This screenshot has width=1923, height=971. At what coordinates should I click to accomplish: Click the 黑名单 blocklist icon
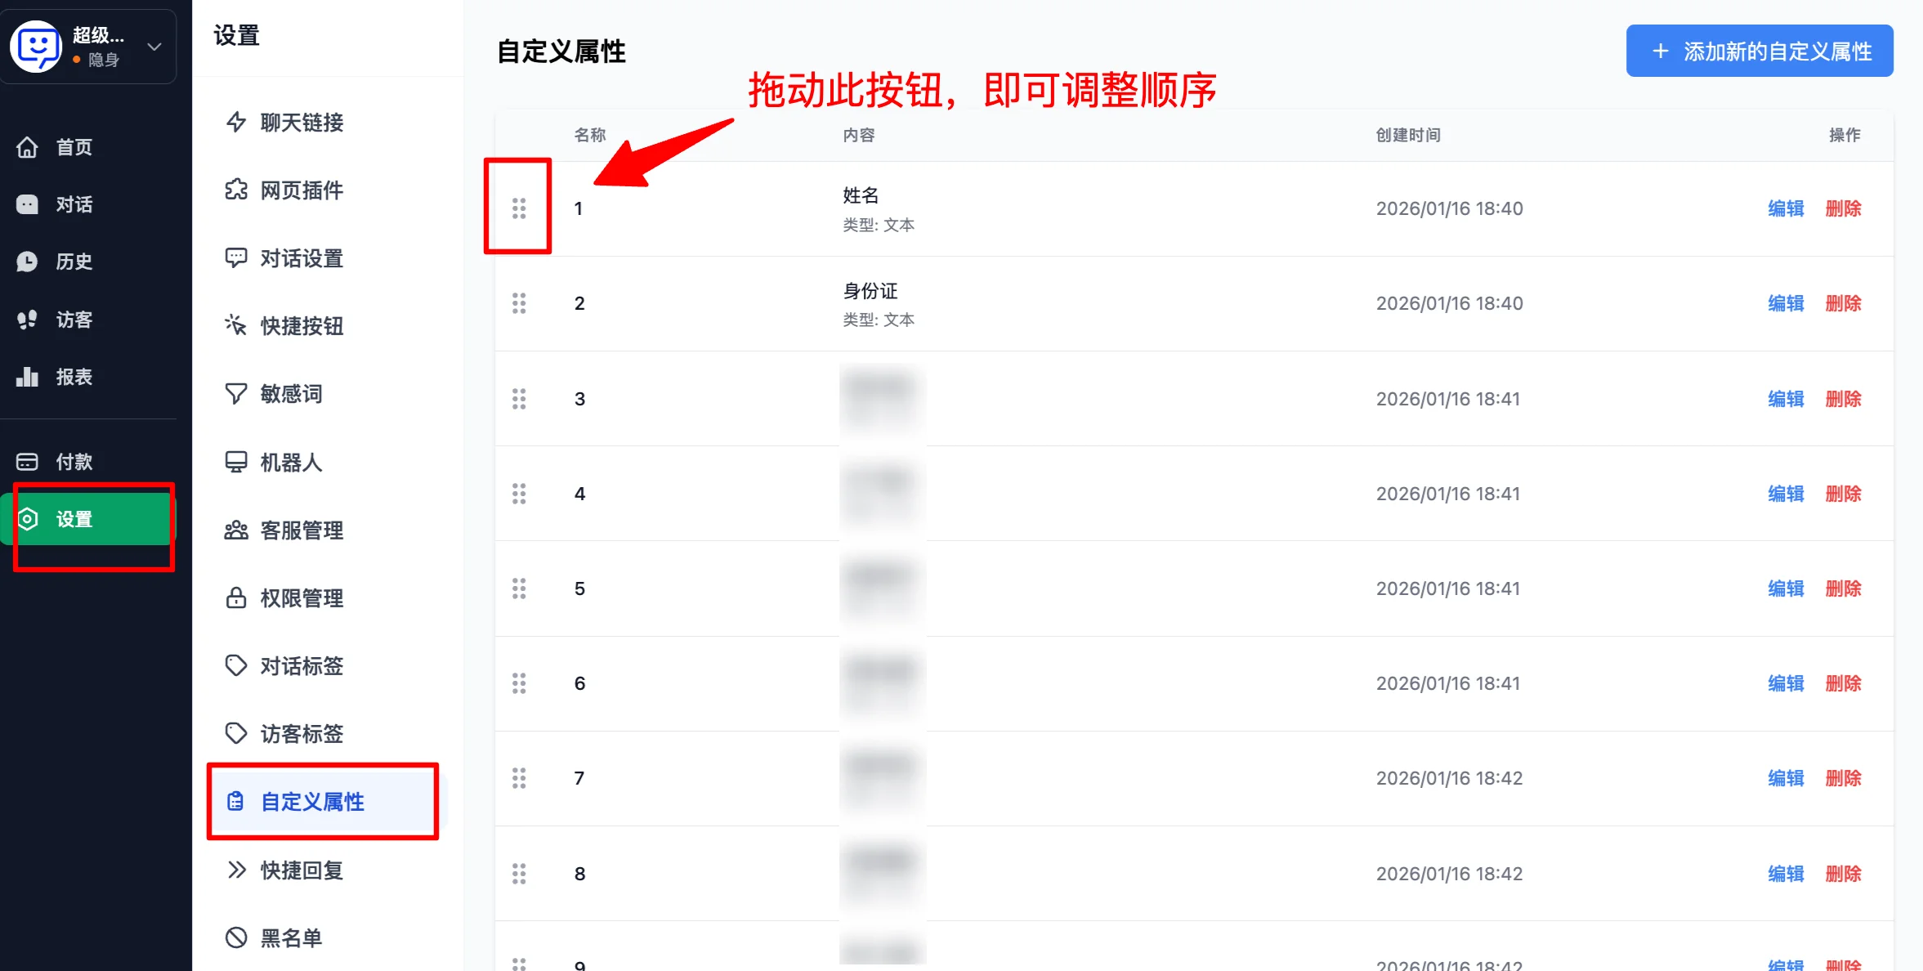[x=236, y=937]
